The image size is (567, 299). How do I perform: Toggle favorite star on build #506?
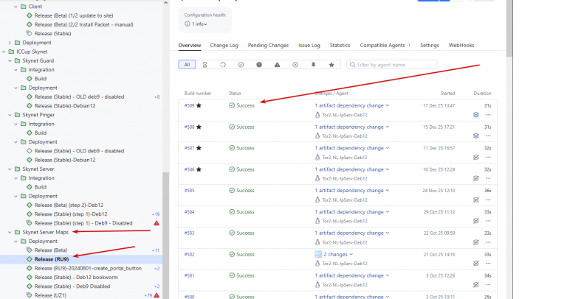[x=199, y=169]
